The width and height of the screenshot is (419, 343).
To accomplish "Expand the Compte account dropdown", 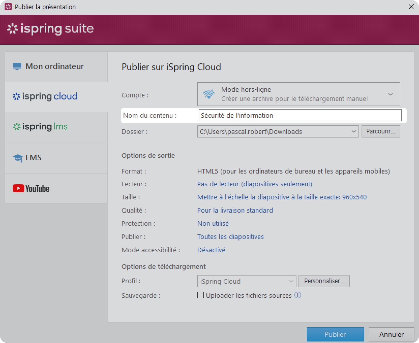I will point(390,94).
